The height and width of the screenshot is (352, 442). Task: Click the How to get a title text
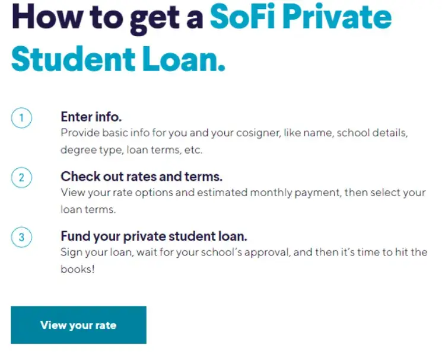pyautogui.click(x=107, y=18)
